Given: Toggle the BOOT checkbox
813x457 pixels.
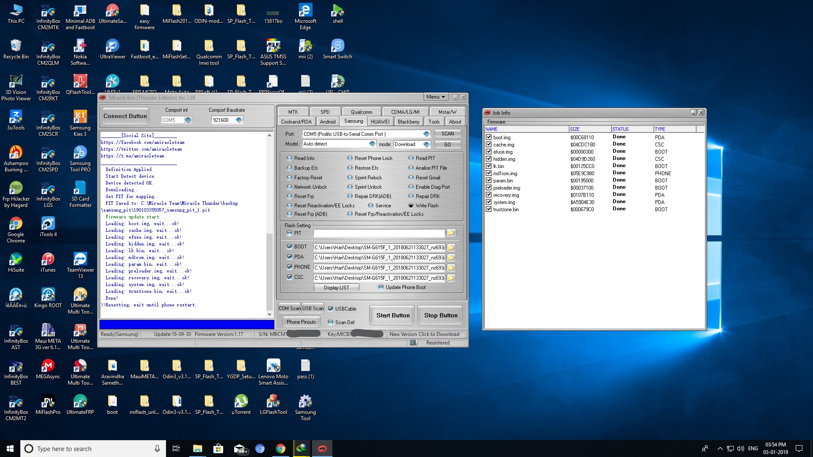Looking at the screenshot, I should tap(290, 247).
